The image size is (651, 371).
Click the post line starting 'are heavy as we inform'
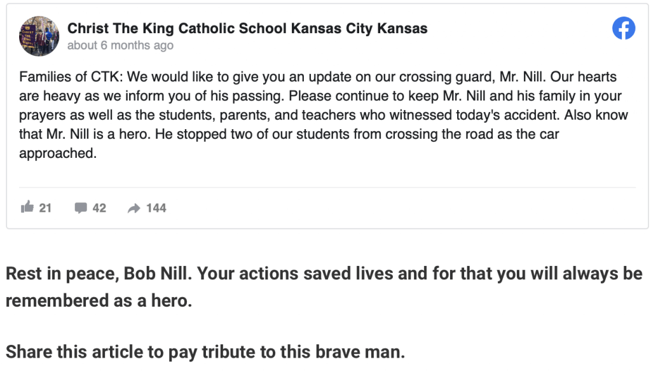320,96
